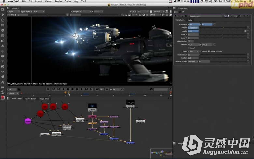This screenshot has width=254, height=159.
Task: Open the Global frame range dropdown
Action: pyautogui.click(x=13, y=94)
